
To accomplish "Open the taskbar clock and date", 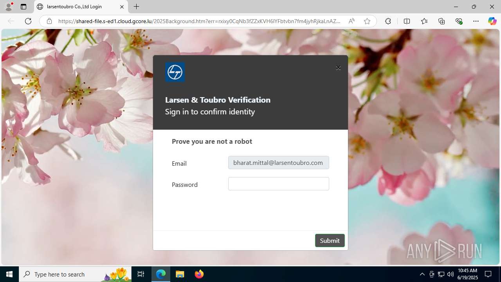I will pos(468,274).
